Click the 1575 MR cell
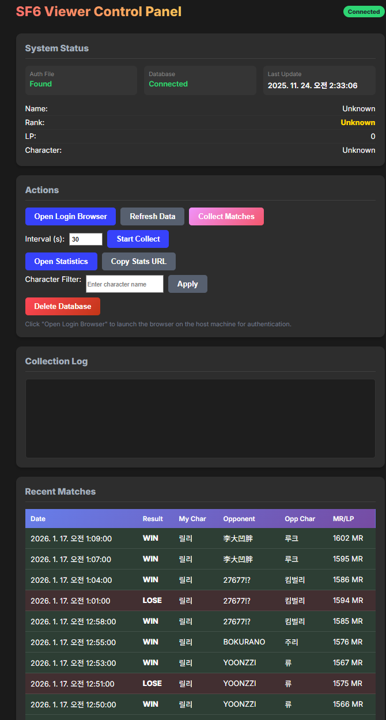Image resolution: width=386 pixels, height=720 pixels. (x=348, y=684)
